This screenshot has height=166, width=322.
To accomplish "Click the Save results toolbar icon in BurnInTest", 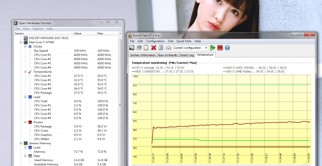I will pos(132,48).
